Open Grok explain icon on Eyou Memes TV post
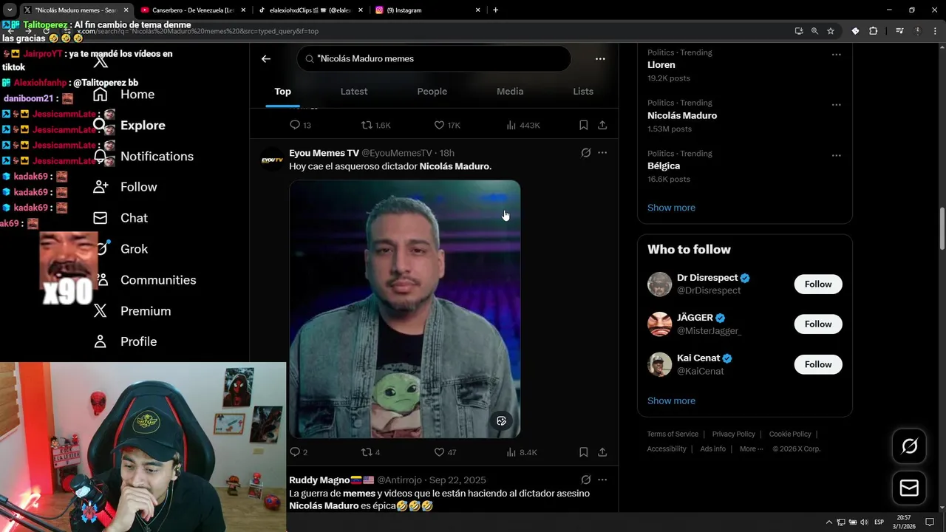This screenshot has height=532, width=946. pos(586,153)
